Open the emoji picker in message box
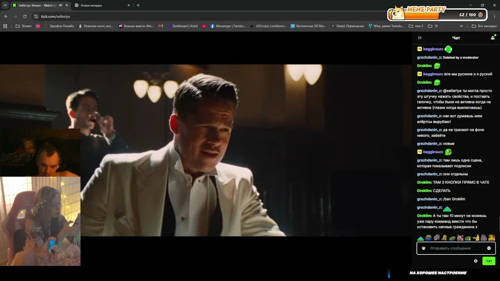Image resolution: width=500 pixels, height=281 pixels. (489, 248)
